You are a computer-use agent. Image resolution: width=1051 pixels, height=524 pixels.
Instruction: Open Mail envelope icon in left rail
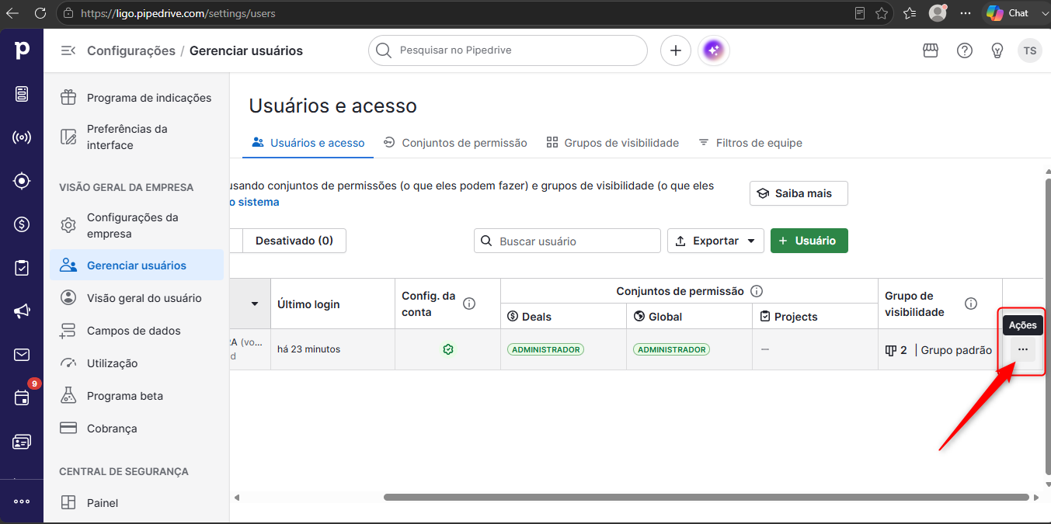pos(22,355)
